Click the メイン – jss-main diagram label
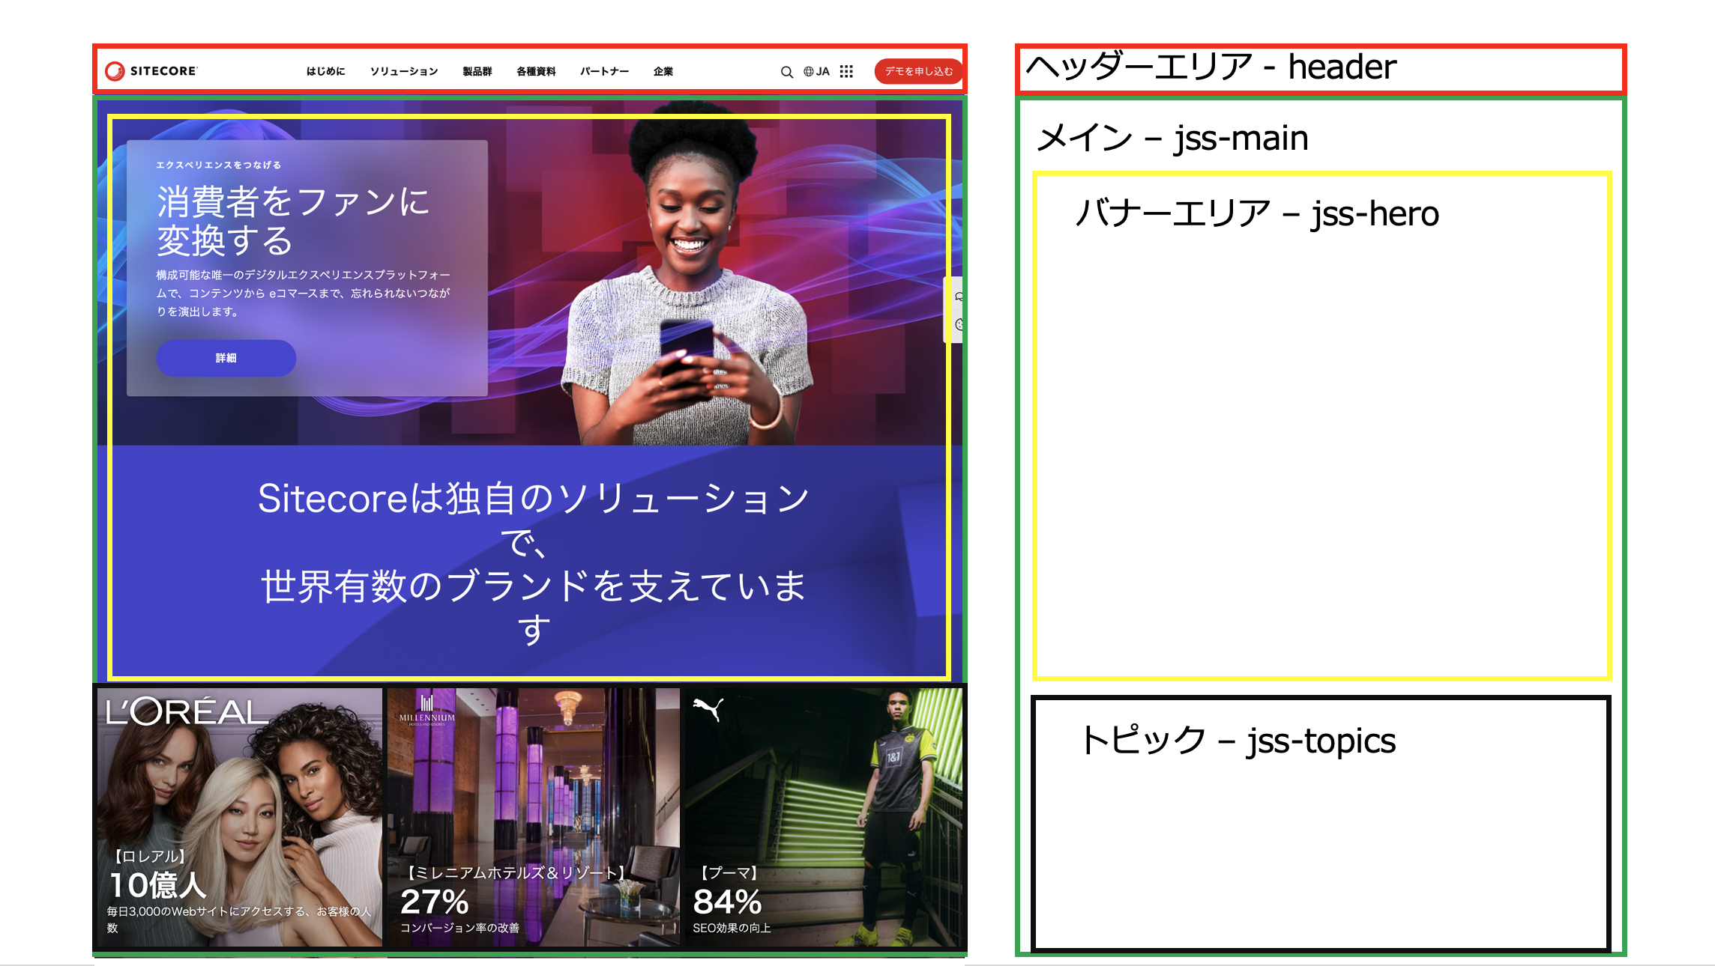1715x966 pixels. (1172, 138)
